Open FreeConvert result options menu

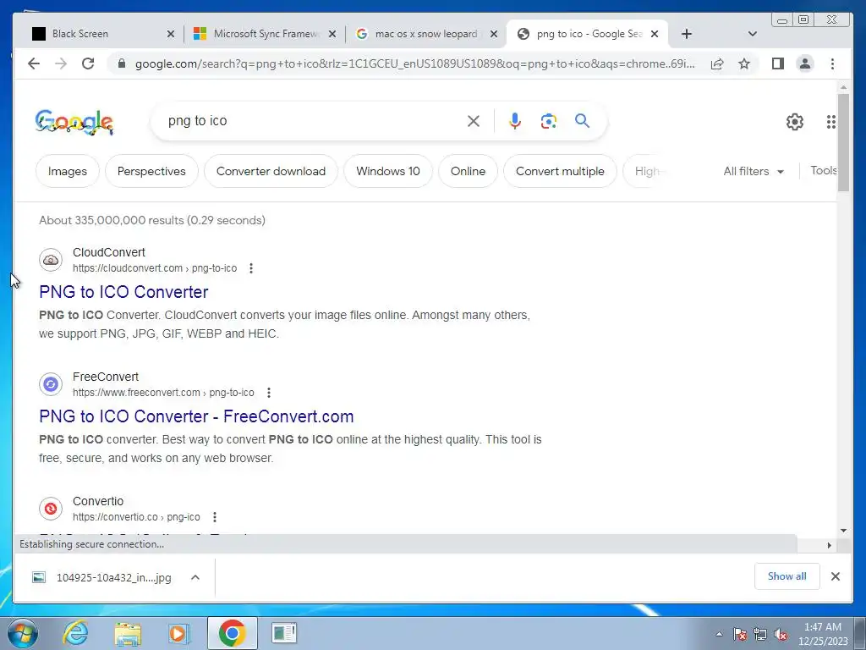click(269, 393)
